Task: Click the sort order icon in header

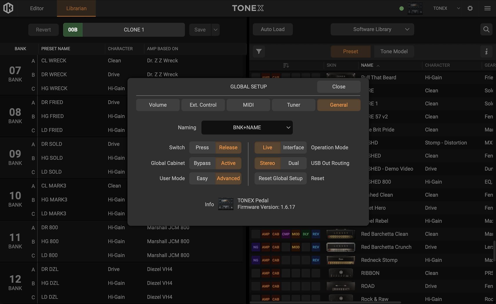Action: click(x=286, y=65)
